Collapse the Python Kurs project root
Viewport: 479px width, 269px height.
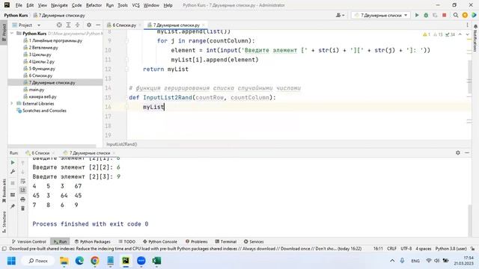click(12, 33)
